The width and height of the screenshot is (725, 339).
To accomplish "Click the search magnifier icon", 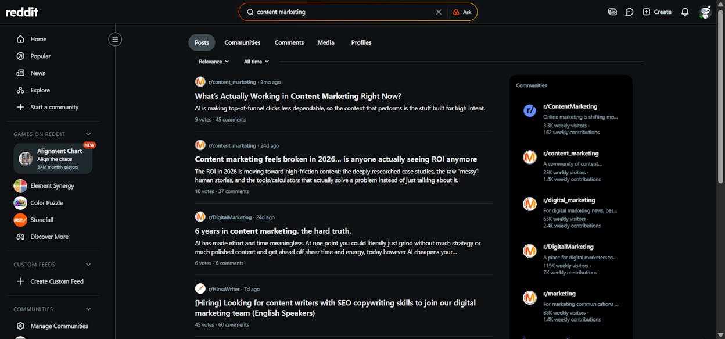I will (x=250, y=12).
